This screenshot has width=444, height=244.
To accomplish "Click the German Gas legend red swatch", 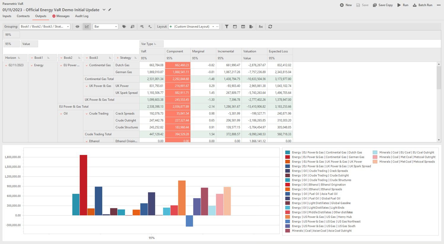I will 287,157.
